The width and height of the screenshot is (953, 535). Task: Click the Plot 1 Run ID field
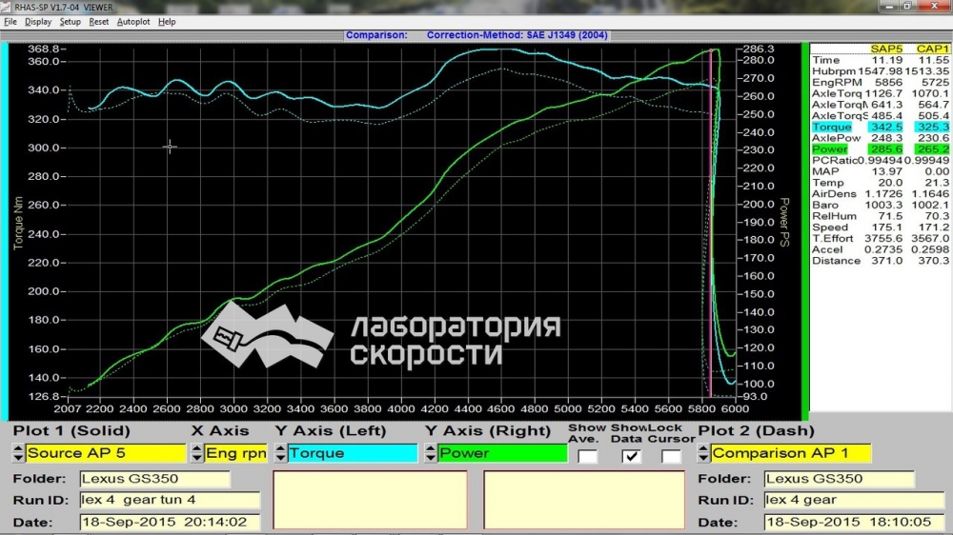pyautogui.click(x=169, y=500)
